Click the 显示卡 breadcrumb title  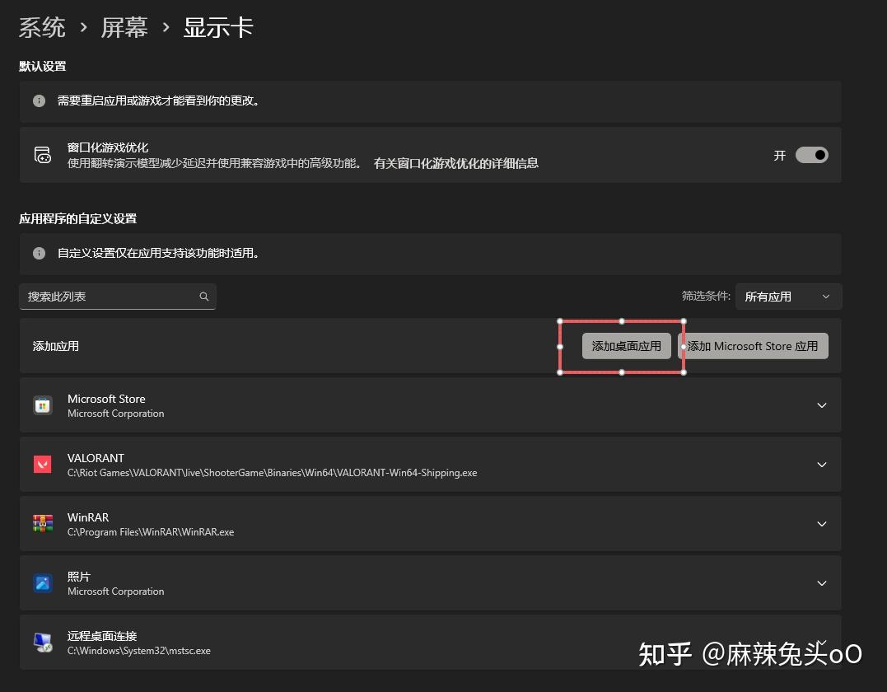(x=218, y=28)
